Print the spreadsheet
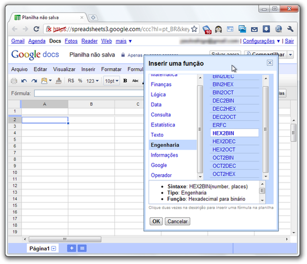 click(x=13, y=81)
